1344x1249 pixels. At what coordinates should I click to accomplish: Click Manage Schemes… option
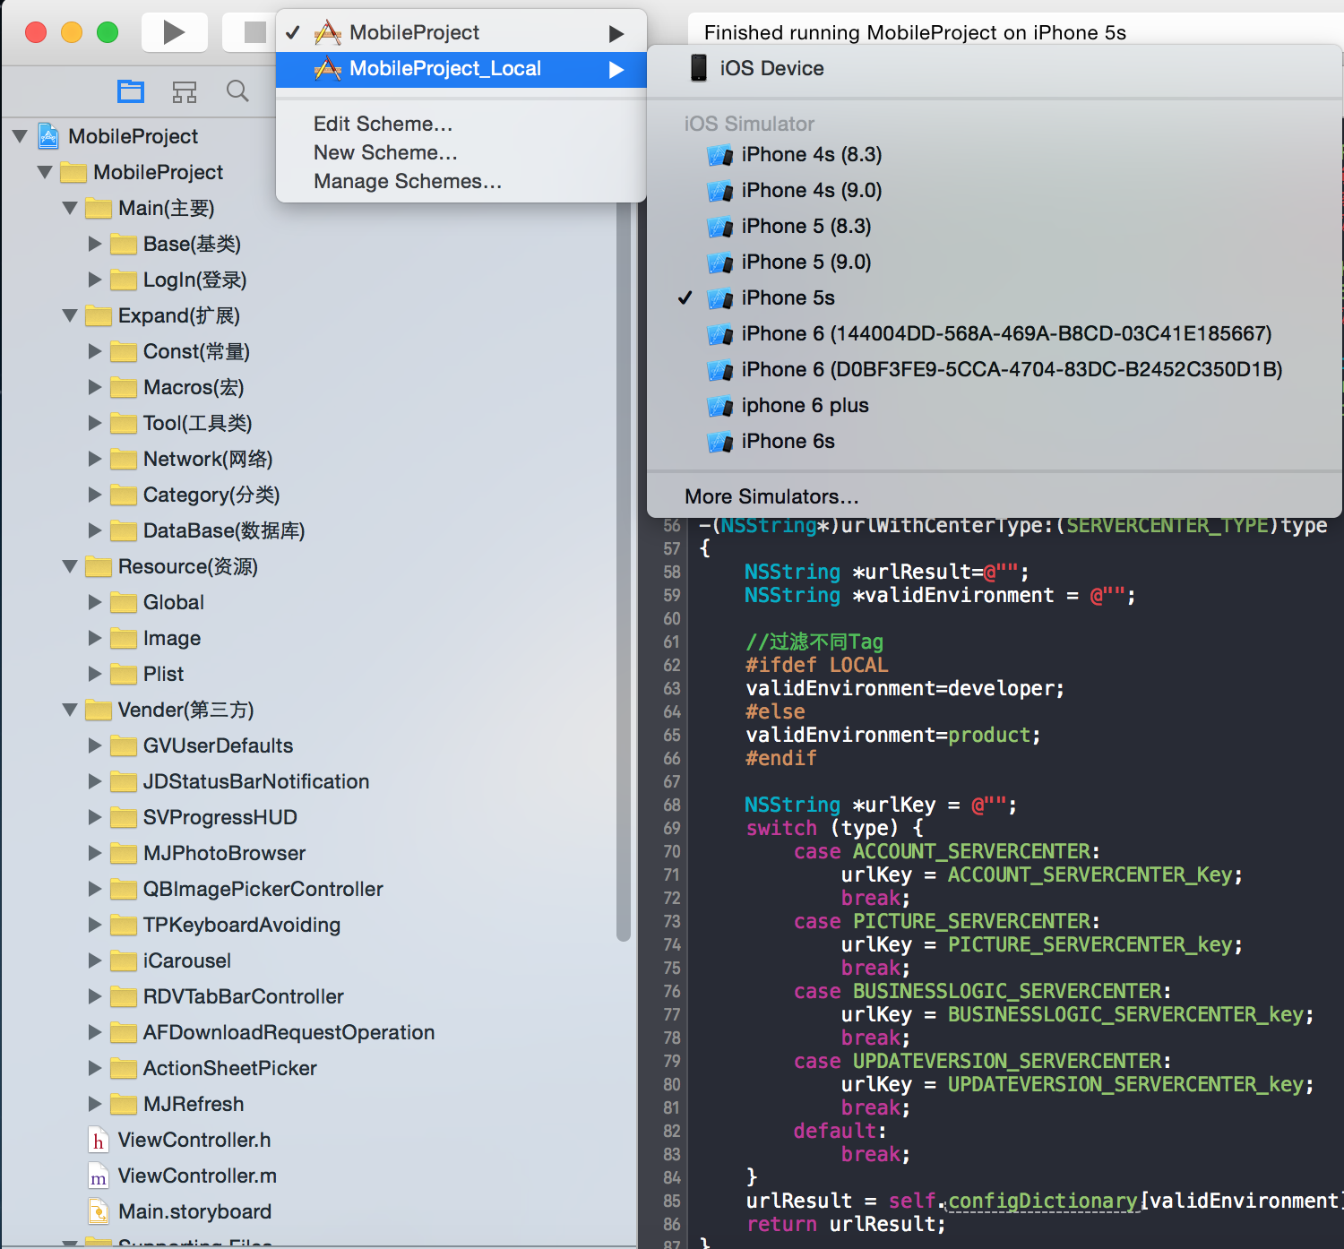(x=407, y=181)
